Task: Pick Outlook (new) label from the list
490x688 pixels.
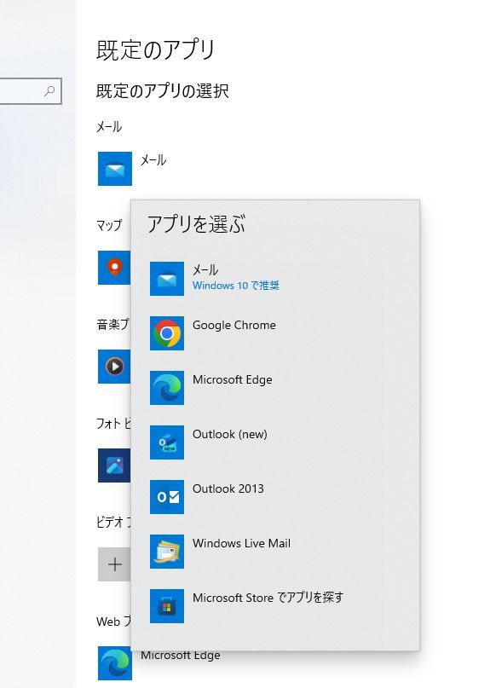Action: click(x=230, y=435)
